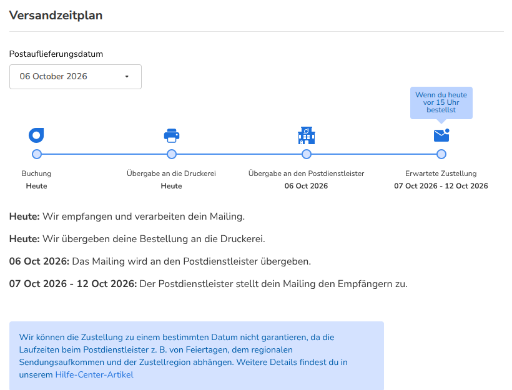Click the Erwartete Zustellung timeline marker
Image resolution: width=512 pixels, height=390 pixels.
[x=441, y=154]
